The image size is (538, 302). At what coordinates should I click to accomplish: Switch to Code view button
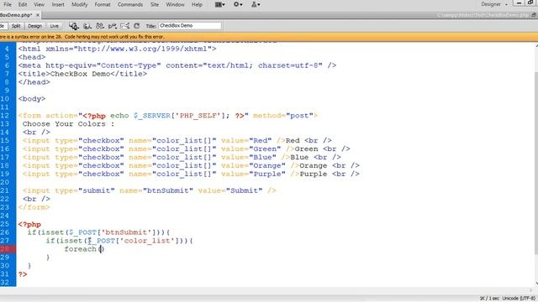(3, 26)
